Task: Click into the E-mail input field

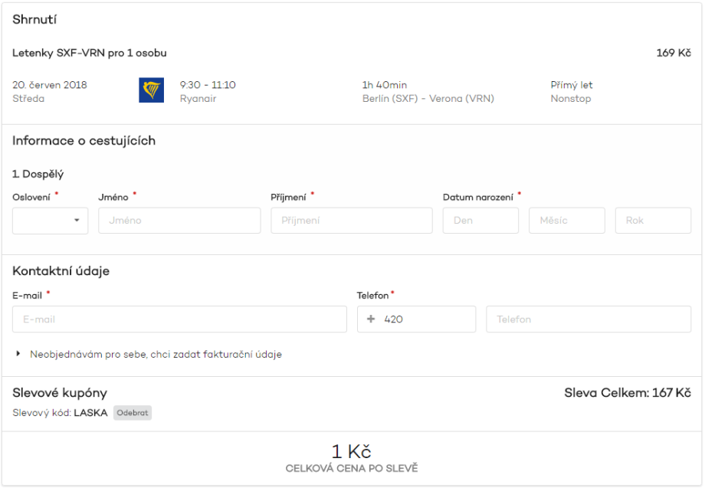Action: point(179,319)
